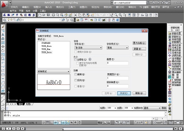Viewport: 184px width, 131px height.
Task: Click the 置为当前 button
Action: [139, 43]
